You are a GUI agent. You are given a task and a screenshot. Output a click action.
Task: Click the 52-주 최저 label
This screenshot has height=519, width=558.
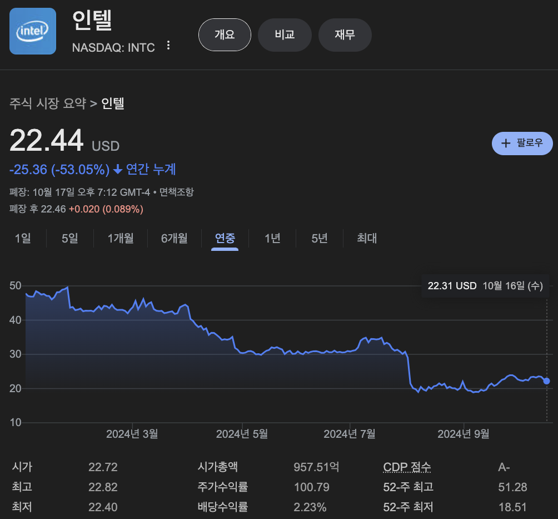[x=408, y=507]
